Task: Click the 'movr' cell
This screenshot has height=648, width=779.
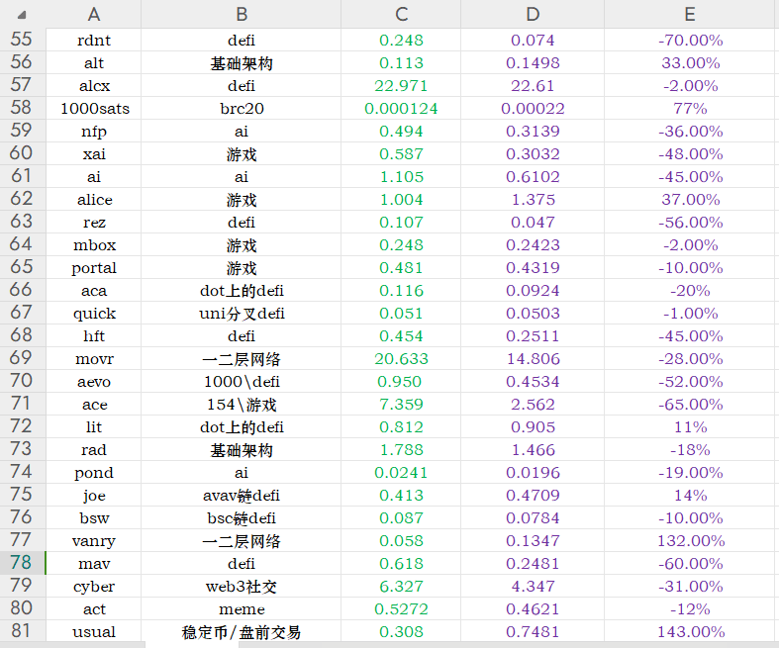Action: click(x=93, y=358)
